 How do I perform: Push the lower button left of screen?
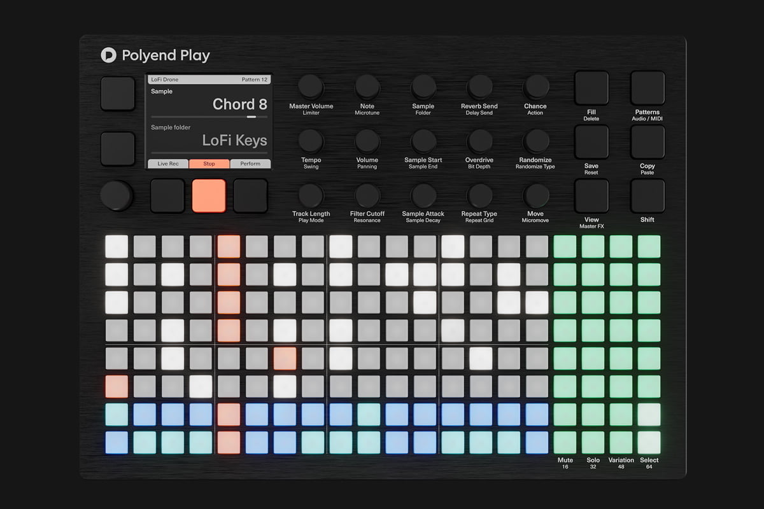click(118, 149)
